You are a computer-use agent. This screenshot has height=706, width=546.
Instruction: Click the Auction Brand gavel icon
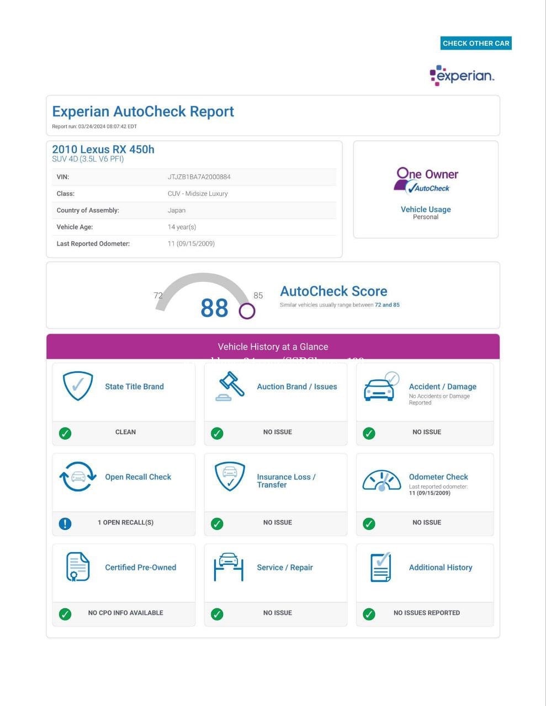click(230, 386)
